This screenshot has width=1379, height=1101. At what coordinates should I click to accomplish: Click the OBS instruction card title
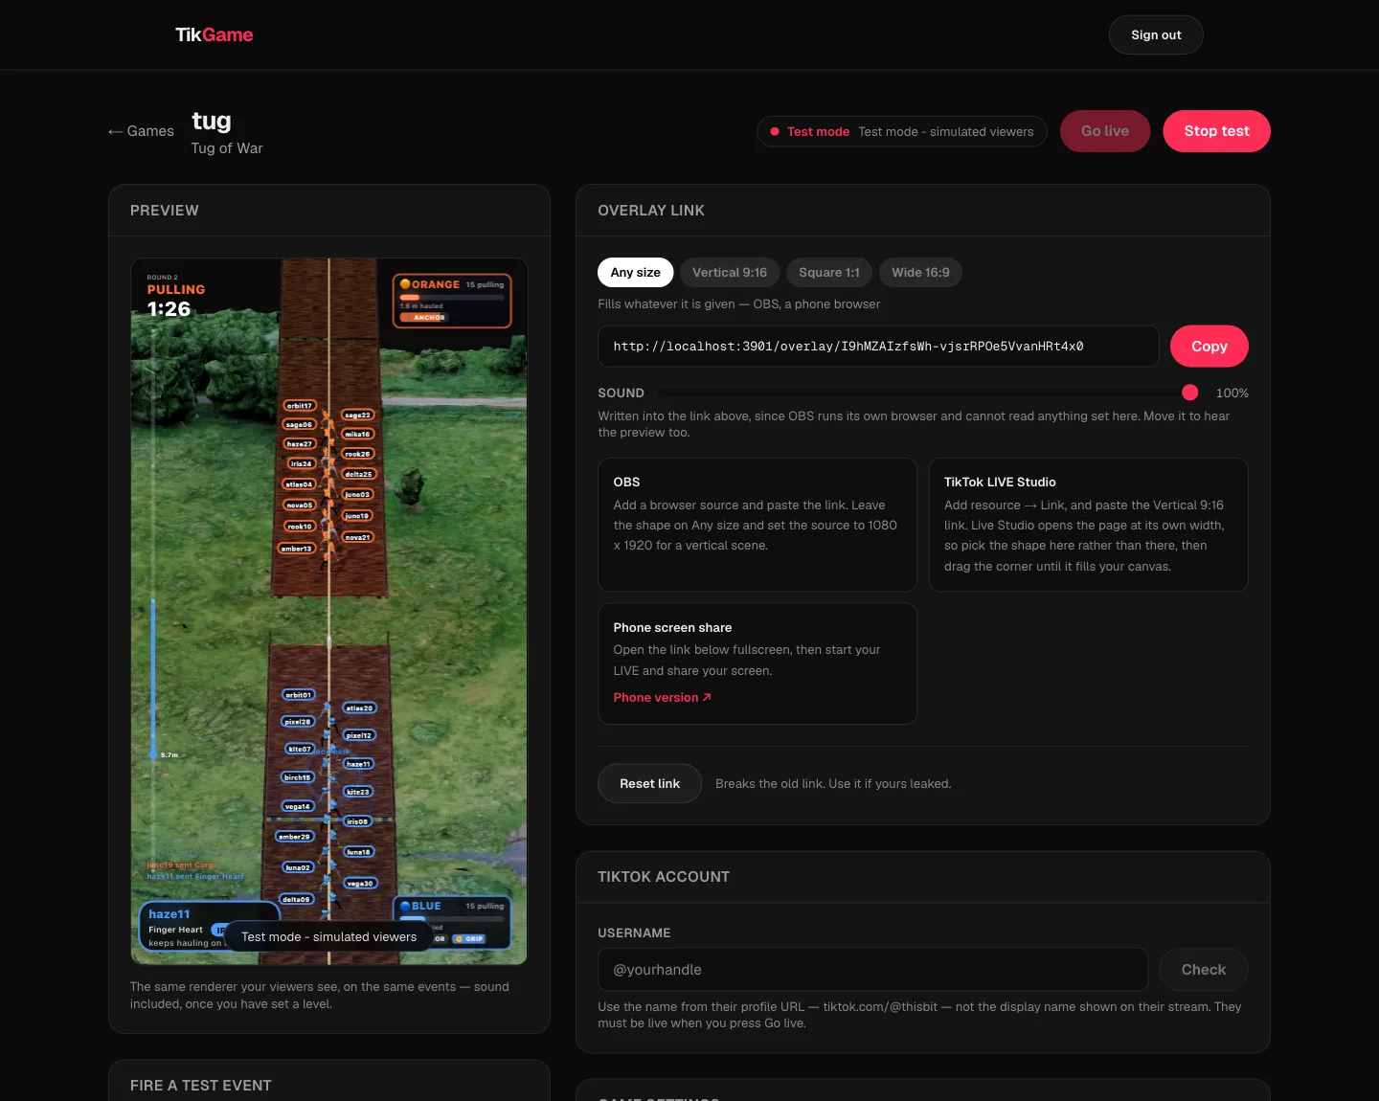coord(626,482)
